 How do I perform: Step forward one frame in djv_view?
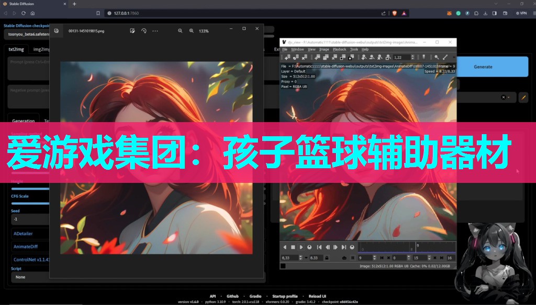tap(336, 247)
